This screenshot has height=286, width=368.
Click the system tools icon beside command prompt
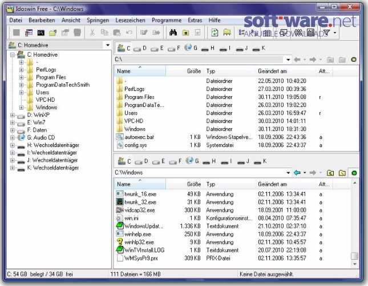pos(29,33)
